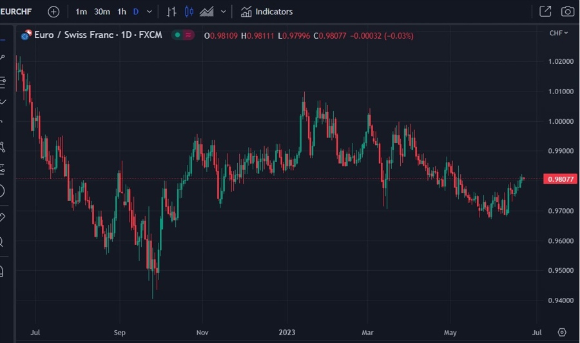Viewport: 580px width, 343px height.
Task: Select the zoom magnifier tool
Action: [x=2, y=242]
